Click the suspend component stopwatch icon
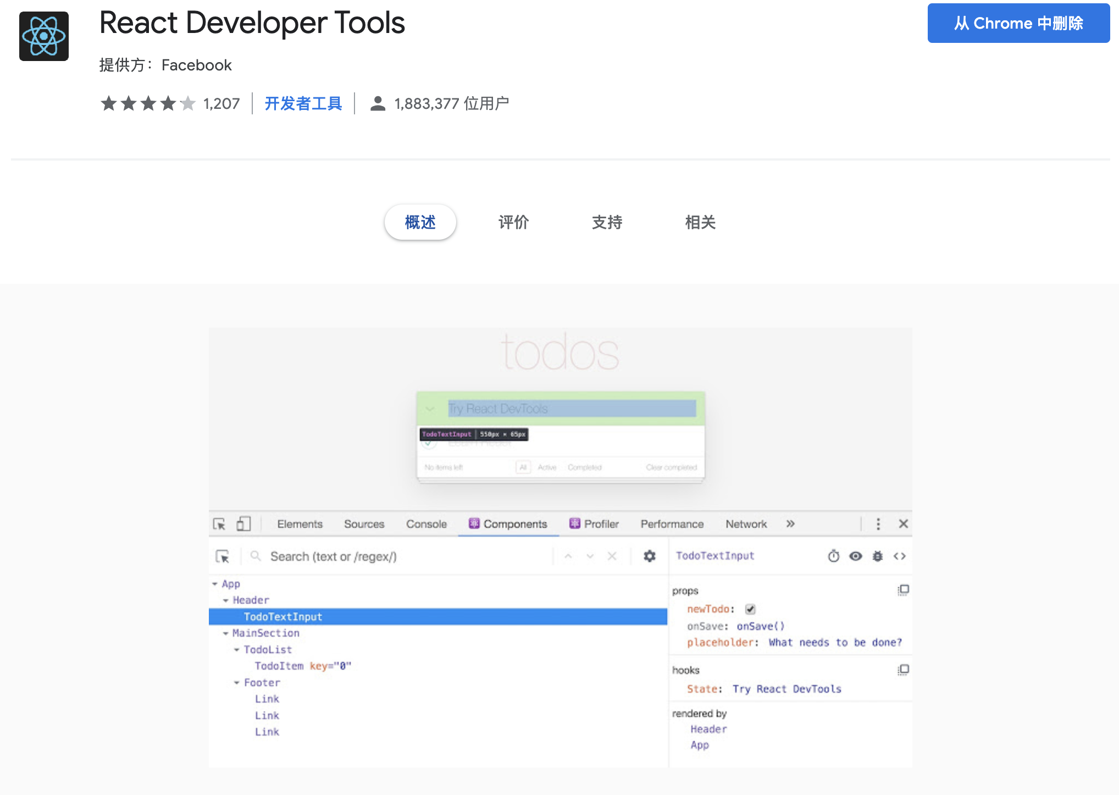Viewport: 1119px width, 795px height. (834, 556)
